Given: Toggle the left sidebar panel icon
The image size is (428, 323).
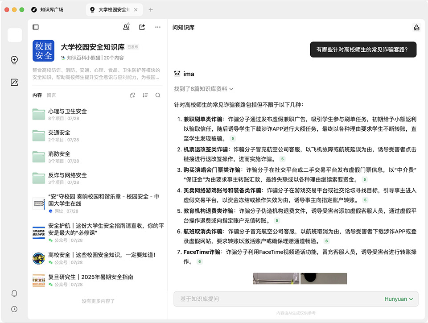Looking at the screenshot, I should click(36, 27).
